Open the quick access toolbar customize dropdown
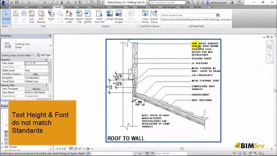 pos(103,3)
